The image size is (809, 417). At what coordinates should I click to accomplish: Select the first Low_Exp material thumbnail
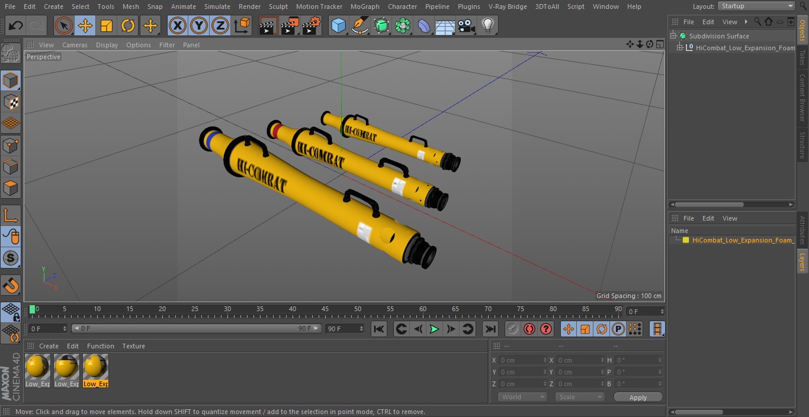(38, 370)
